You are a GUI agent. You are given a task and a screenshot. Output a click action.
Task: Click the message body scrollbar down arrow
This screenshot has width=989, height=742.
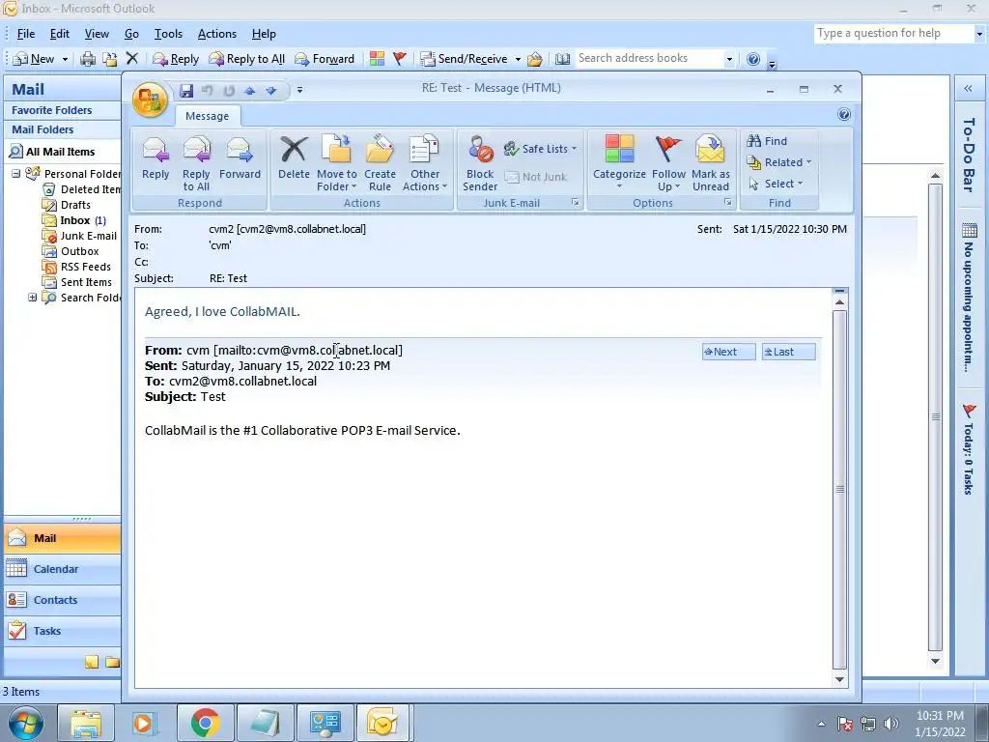tap(839, 679)
